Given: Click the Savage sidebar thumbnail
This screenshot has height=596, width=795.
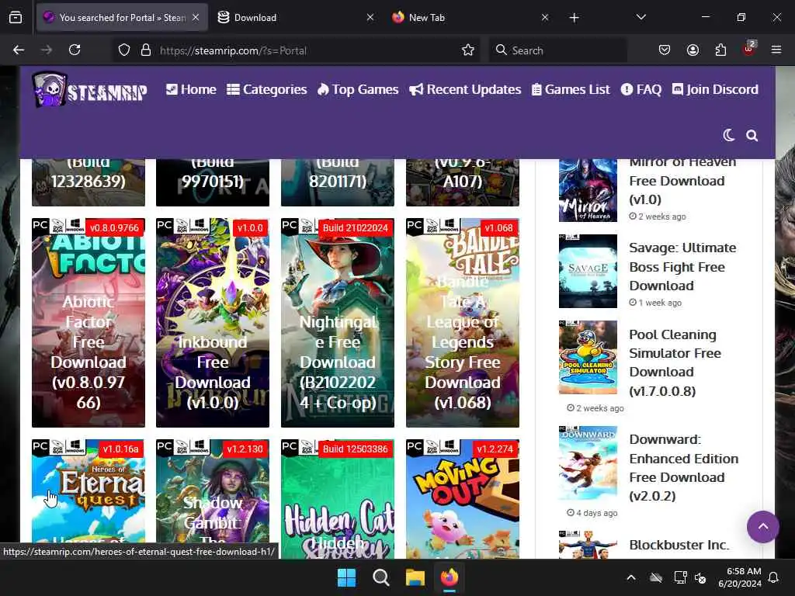Looking at the screenshot, I should click(x=588, y=271).
